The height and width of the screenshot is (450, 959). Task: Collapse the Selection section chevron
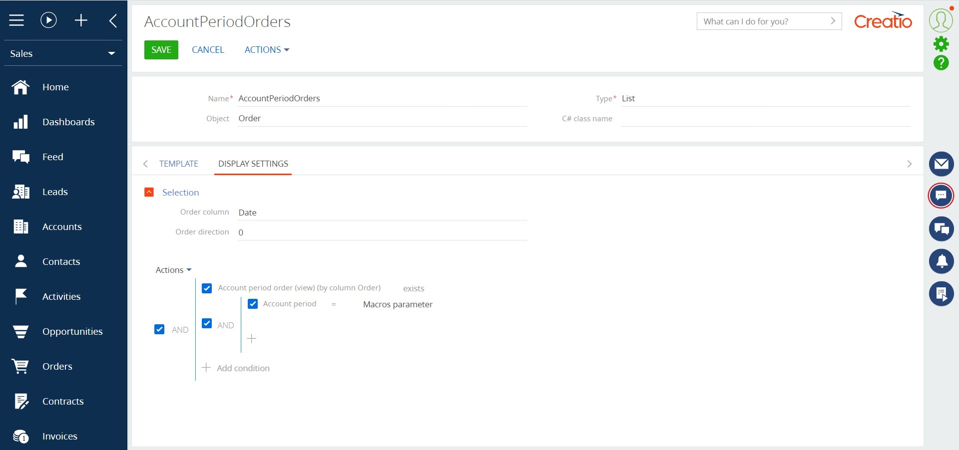pos(149,192)
